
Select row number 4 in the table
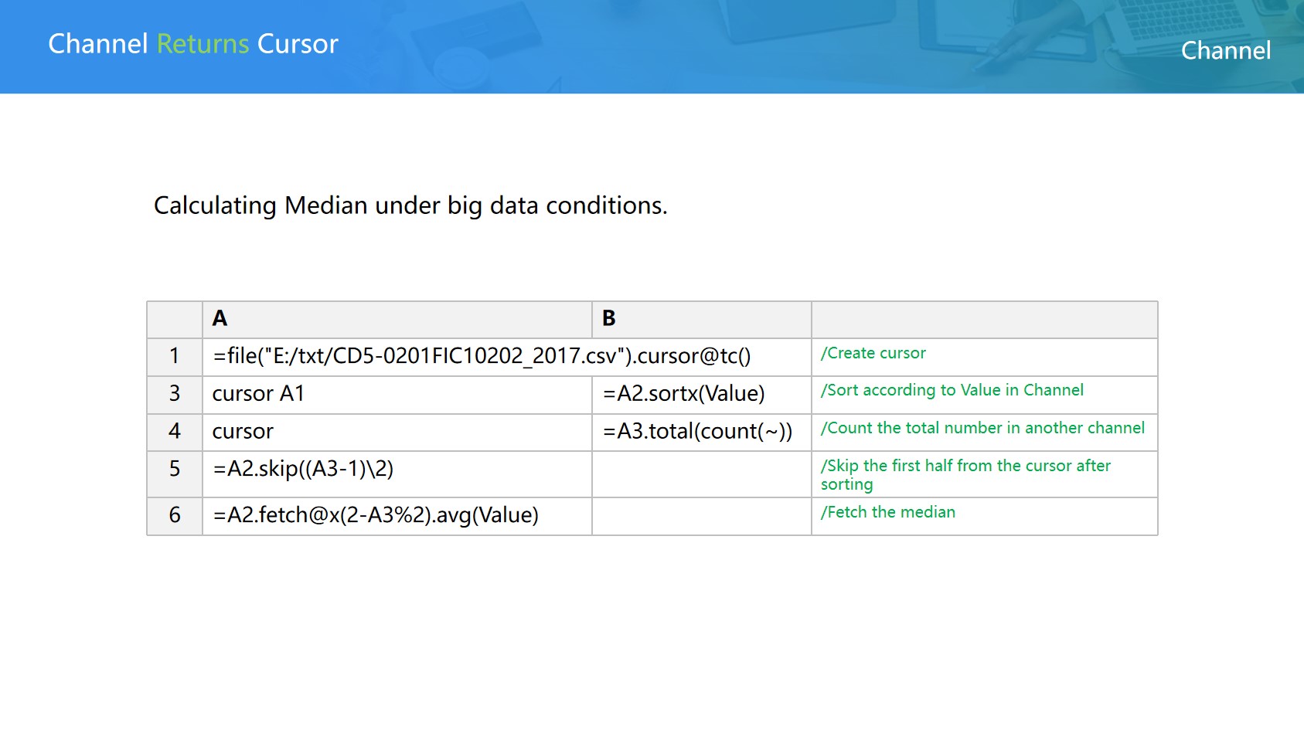point(175,431)
